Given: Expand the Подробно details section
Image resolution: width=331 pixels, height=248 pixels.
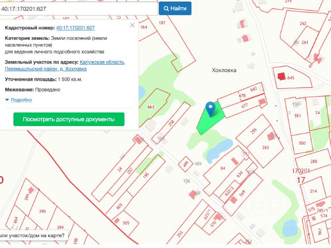Looking at the screenshot, I should (x=19, y=100).
